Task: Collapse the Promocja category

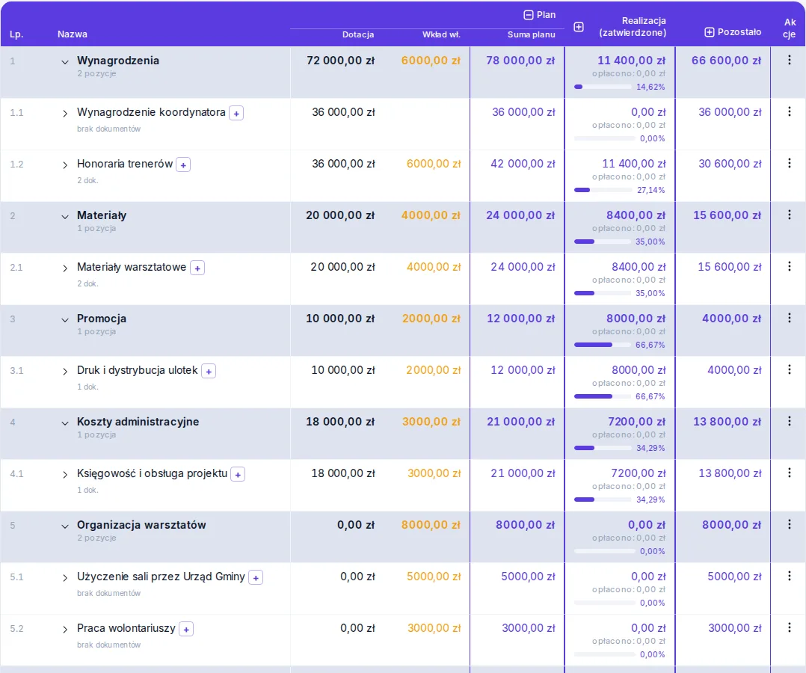Action: tap(65, 320)
